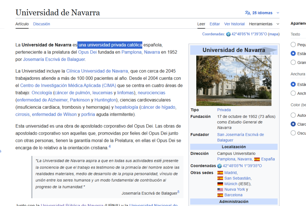This screenshot has height=206, width=306.
Task: Open the 25 idiomas language dropdown
Action: [262, 13]
